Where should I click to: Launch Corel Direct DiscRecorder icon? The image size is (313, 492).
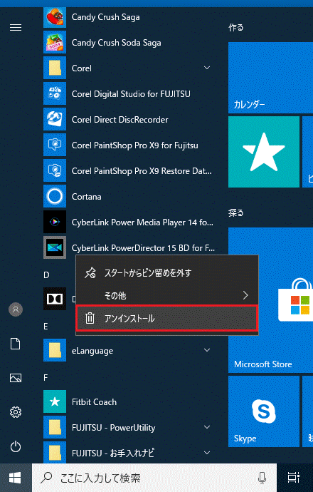point(55,120)
